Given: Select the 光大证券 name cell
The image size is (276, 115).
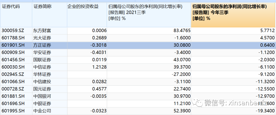Looking at the screenshot, I should (x=42, y=38).
